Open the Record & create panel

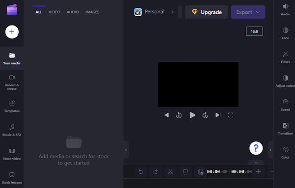click(x=12, y=82)
